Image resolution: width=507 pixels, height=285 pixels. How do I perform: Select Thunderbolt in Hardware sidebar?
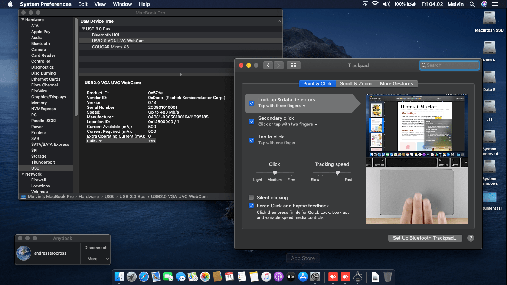[43, 162]
